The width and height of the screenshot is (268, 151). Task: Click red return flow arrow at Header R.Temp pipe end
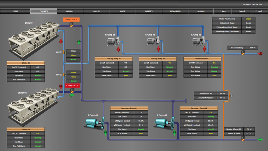click(x=260, y=54)
